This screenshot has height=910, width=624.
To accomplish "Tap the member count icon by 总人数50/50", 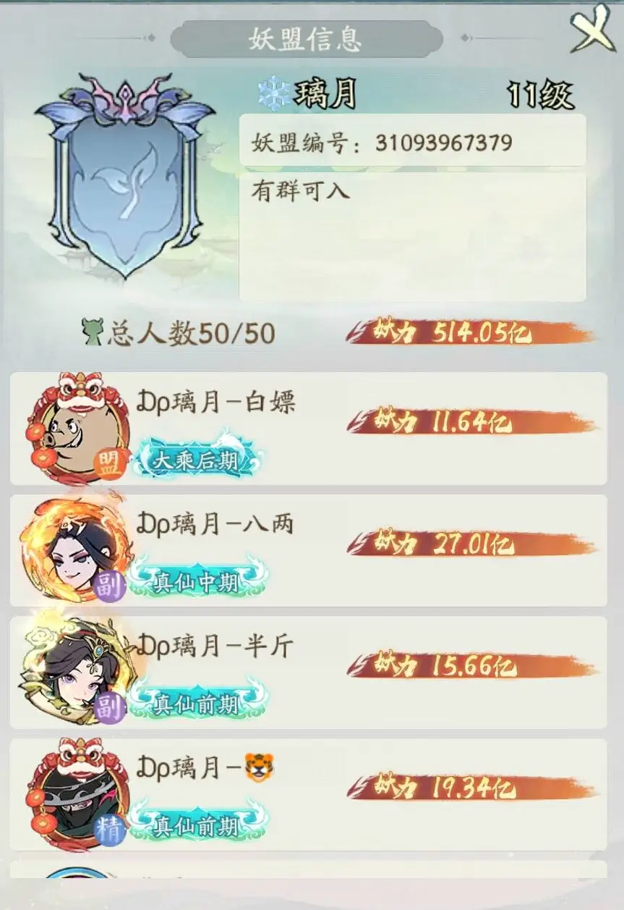I will point(93,332).
